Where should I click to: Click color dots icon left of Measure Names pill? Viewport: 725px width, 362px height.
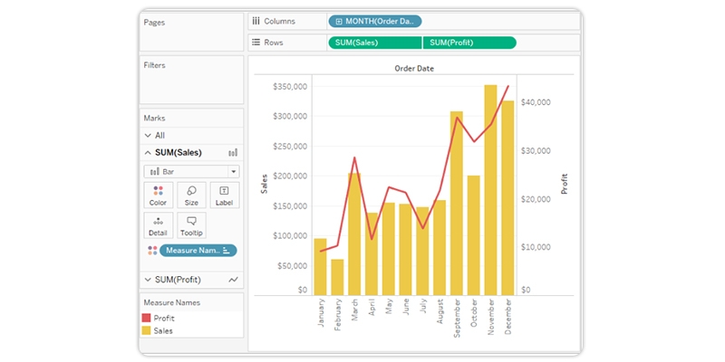point(151,251)
